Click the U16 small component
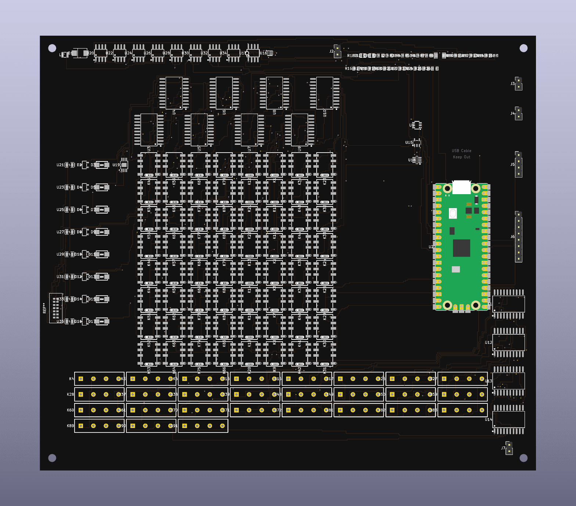 [x=270, y=53]
